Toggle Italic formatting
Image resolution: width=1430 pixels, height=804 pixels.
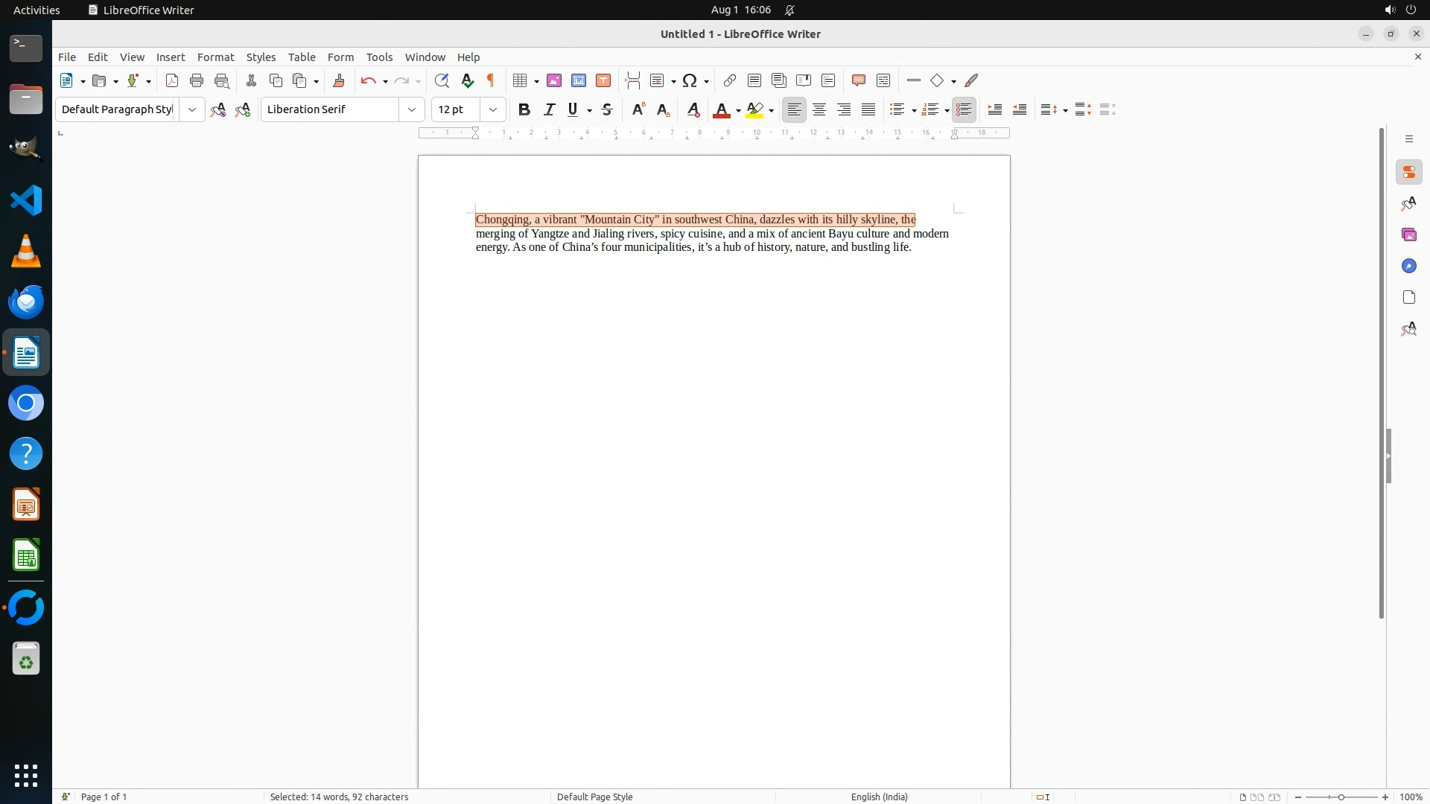tap(550, 109)
